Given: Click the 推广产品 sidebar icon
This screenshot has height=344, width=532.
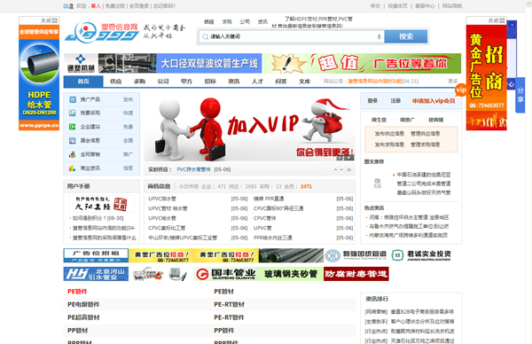Looking at the screenshot, I should 73,99.
